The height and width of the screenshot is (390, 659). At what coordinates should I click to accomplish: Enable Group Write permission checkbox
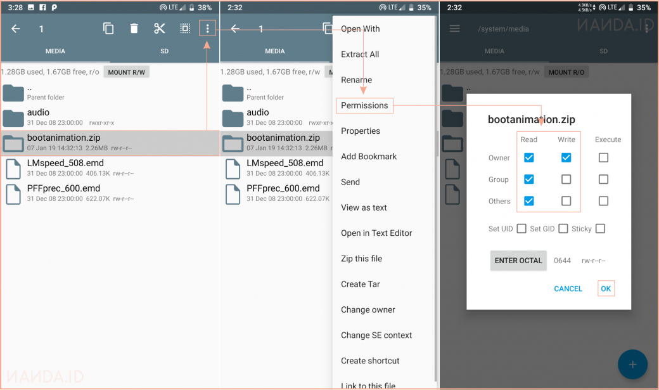566,179
